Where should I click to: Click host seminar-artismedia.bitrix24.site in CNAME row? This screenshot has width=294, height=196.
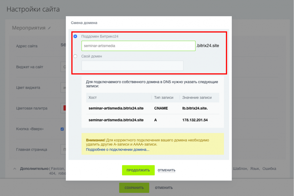point(116,108)
